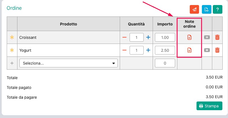Delete the Yogurt row
This screenshot has width=228, height=118.
coord(217,50)
